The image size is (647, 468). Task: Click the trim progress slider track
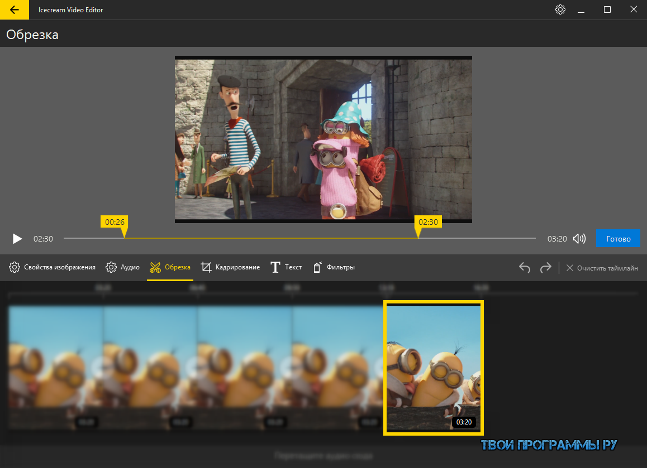click(x=299, y=238)
